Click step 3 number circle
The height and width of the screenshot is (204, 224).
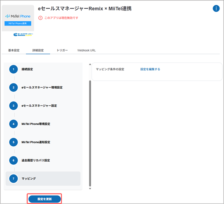pos(13,106)
